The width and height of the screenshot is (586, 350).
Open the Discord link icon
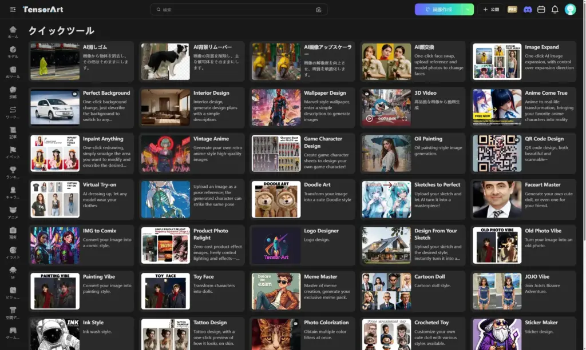click(x=527, y=10)
